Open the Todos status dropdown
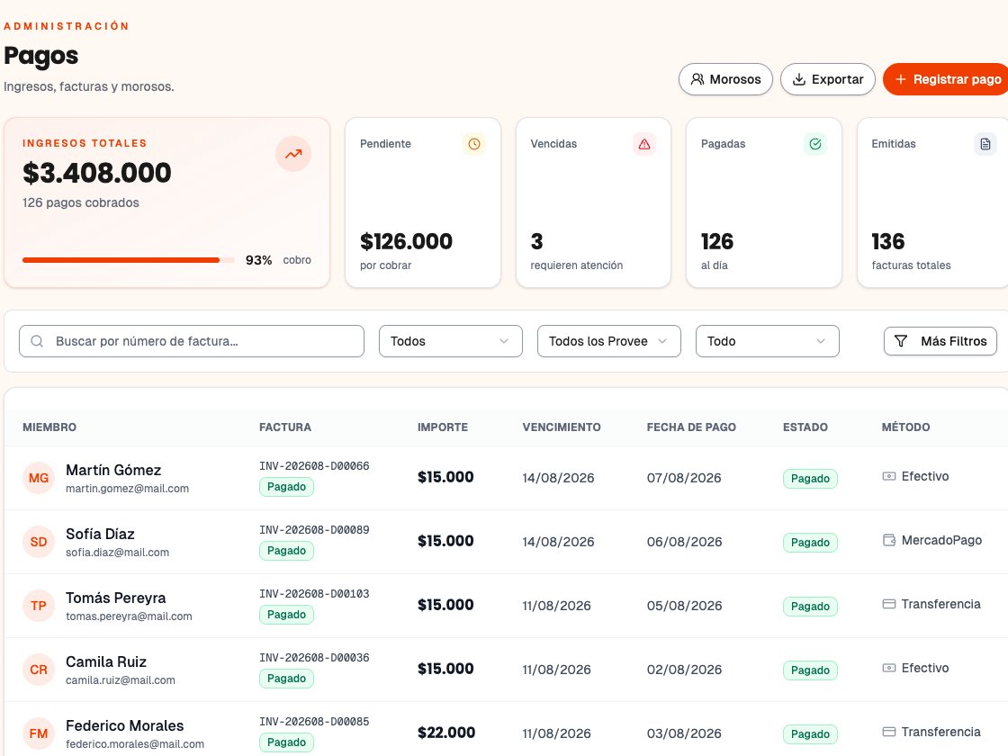This screenshot has width=1008, height=756. pos(451,341)
